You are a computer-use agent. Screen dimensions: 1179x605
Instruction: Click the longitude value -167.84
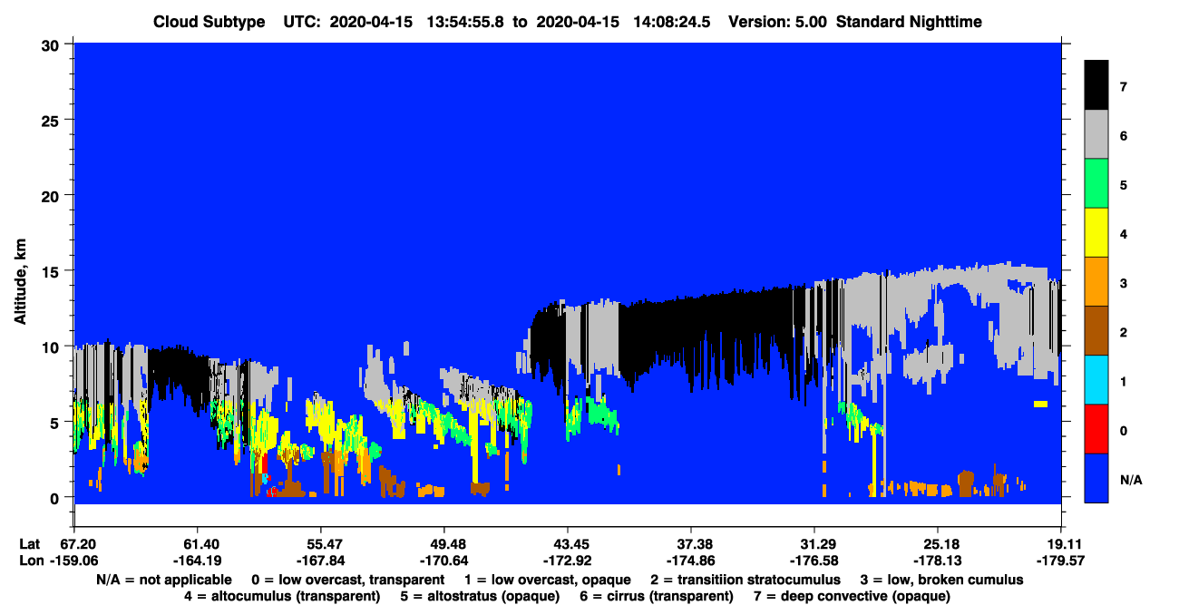pyautogui.click(x=321, y=561)
